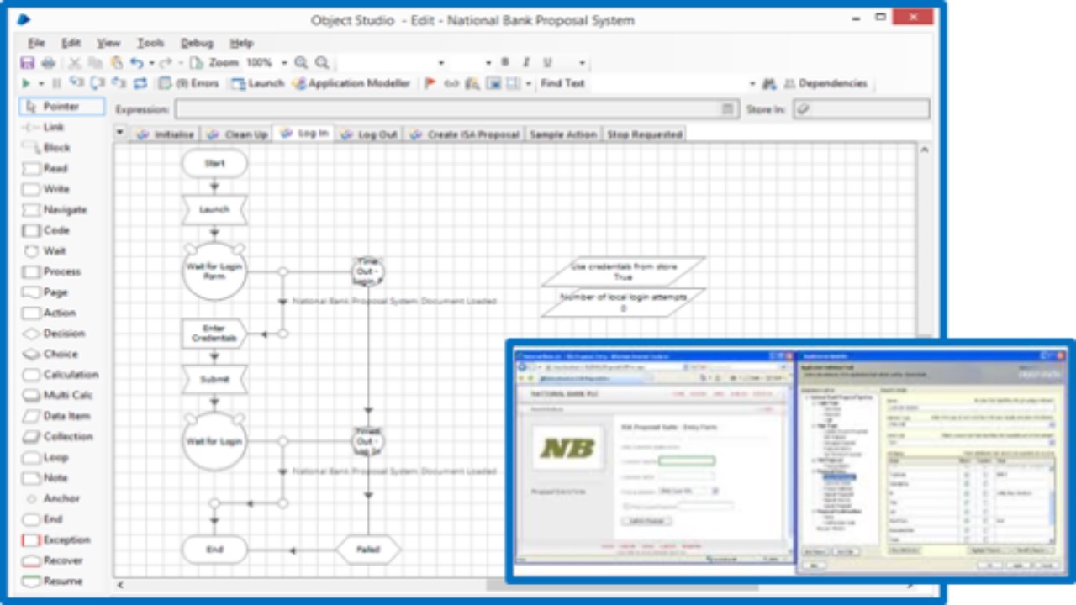Click the Zoom Out magnifier icon
This screenshot has height=605, width=1076.
point(322,63)
